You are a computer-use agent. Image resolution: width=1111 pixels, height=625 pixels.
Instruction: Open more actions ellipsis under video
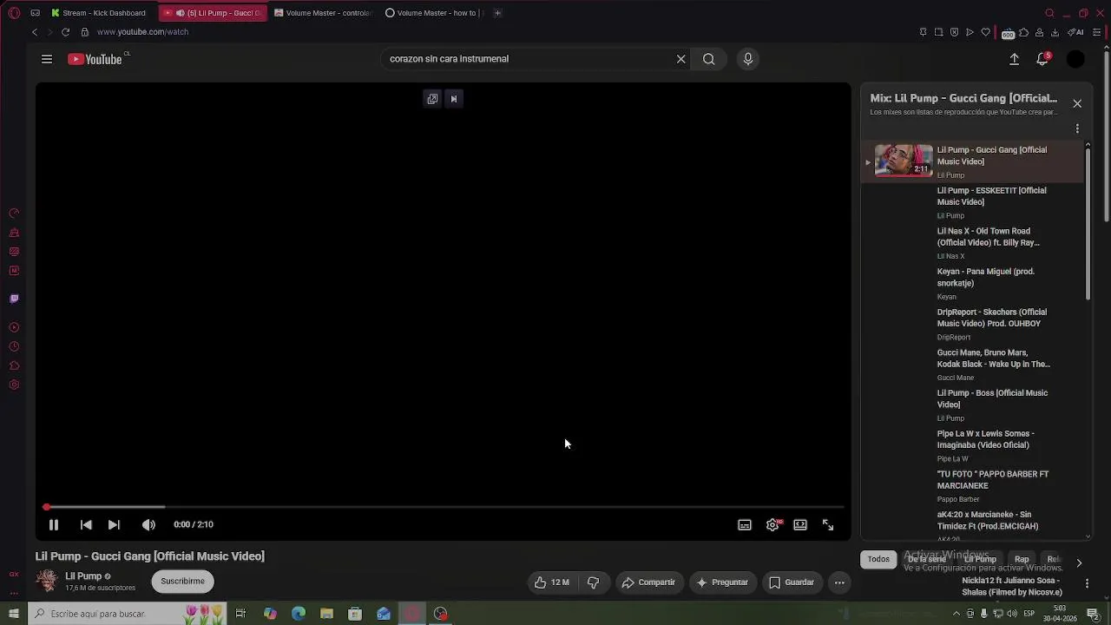point(839,582)
